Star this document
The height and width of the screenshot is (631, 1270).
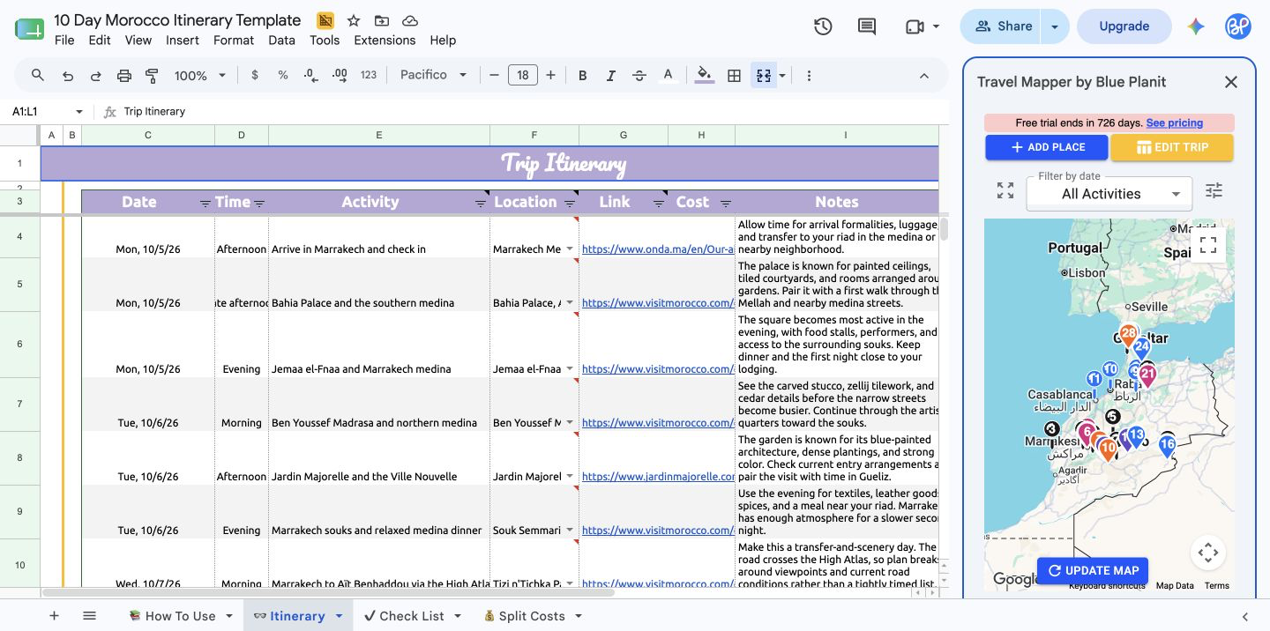[353, 20]
